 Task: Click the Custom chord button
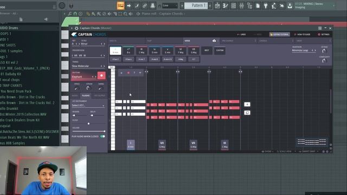point(220,50)
